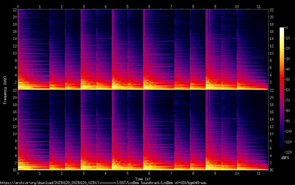Click the dBFS unit label under the color bar
The height and width of the screenshot is (185, 295).
tap(285, 158)
